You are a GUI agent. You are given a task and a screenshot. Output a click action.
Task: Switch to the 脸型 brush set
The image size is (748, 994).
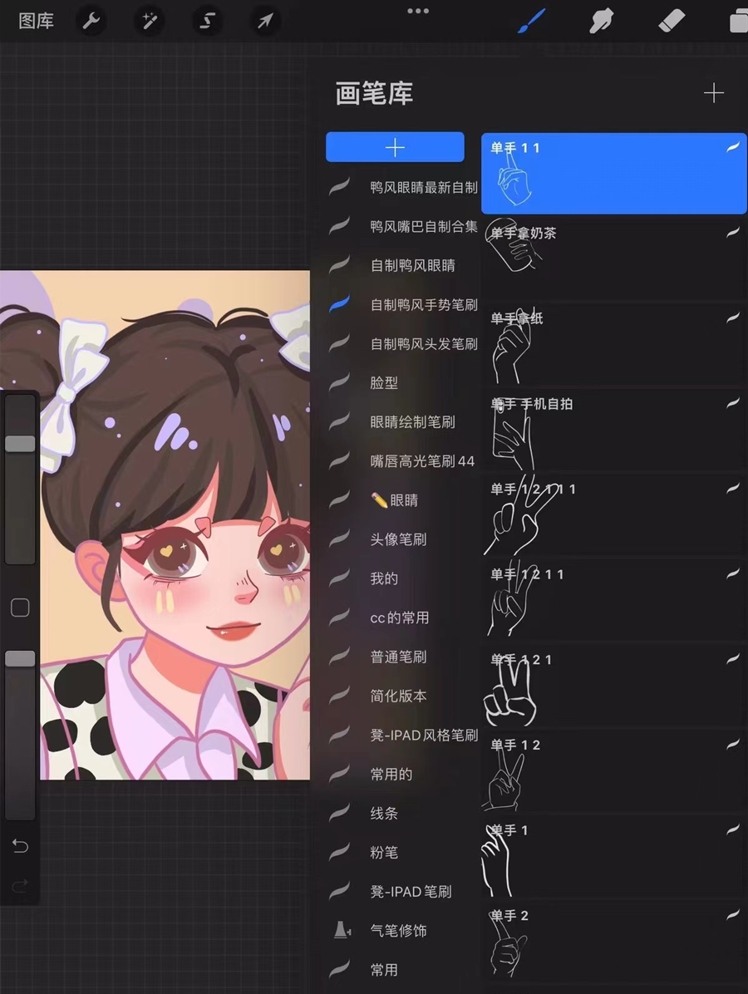tap(384, 383)
